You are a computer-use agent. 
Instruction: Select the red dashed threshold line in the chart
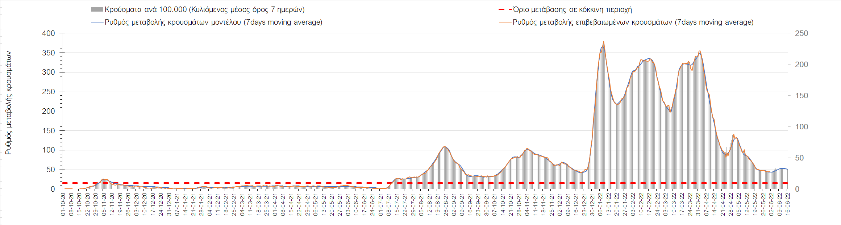click(x=217, y=183)
